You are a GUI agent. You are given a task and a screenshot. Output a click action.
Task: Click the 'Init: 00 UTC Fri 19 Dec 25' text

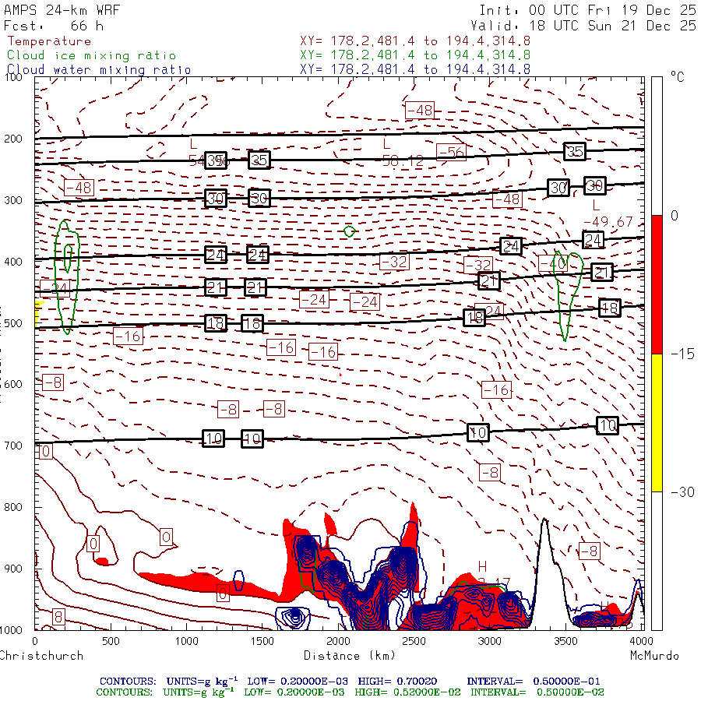point(587,10)
